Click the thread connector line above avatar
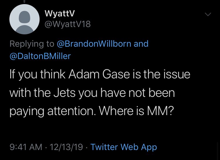 click(x=25, y=1)
